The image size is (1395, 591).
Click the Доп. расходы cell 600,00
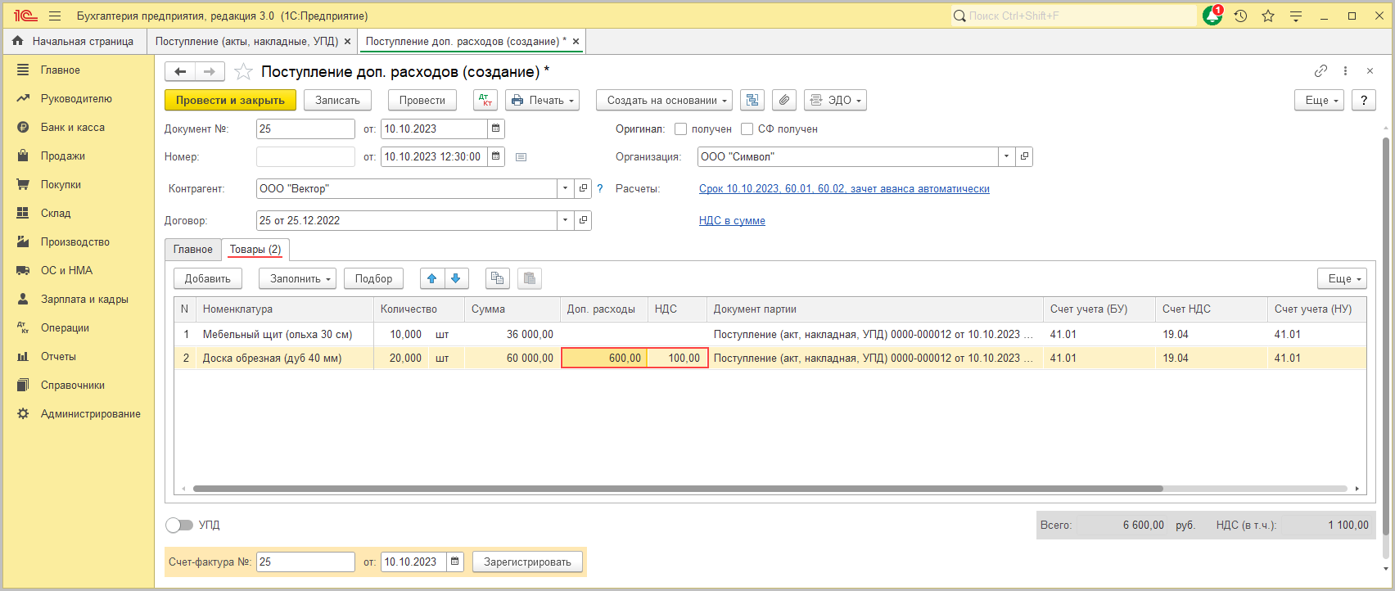[x=604, y=358]
